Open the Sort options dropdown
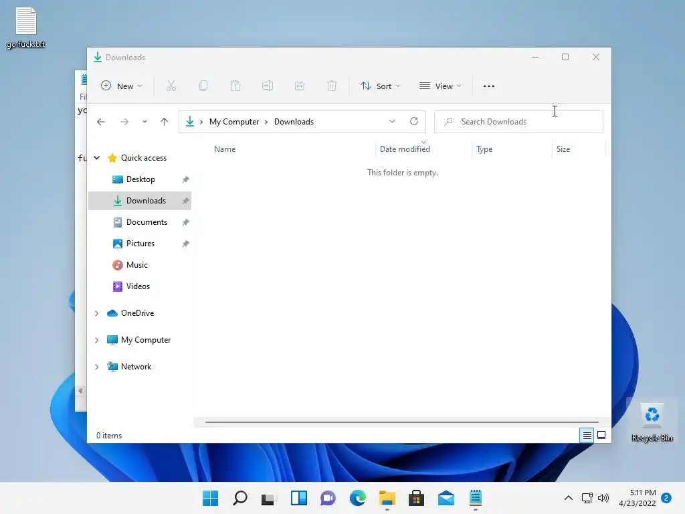This screenshot has height=514, width=685. point(380,86)
